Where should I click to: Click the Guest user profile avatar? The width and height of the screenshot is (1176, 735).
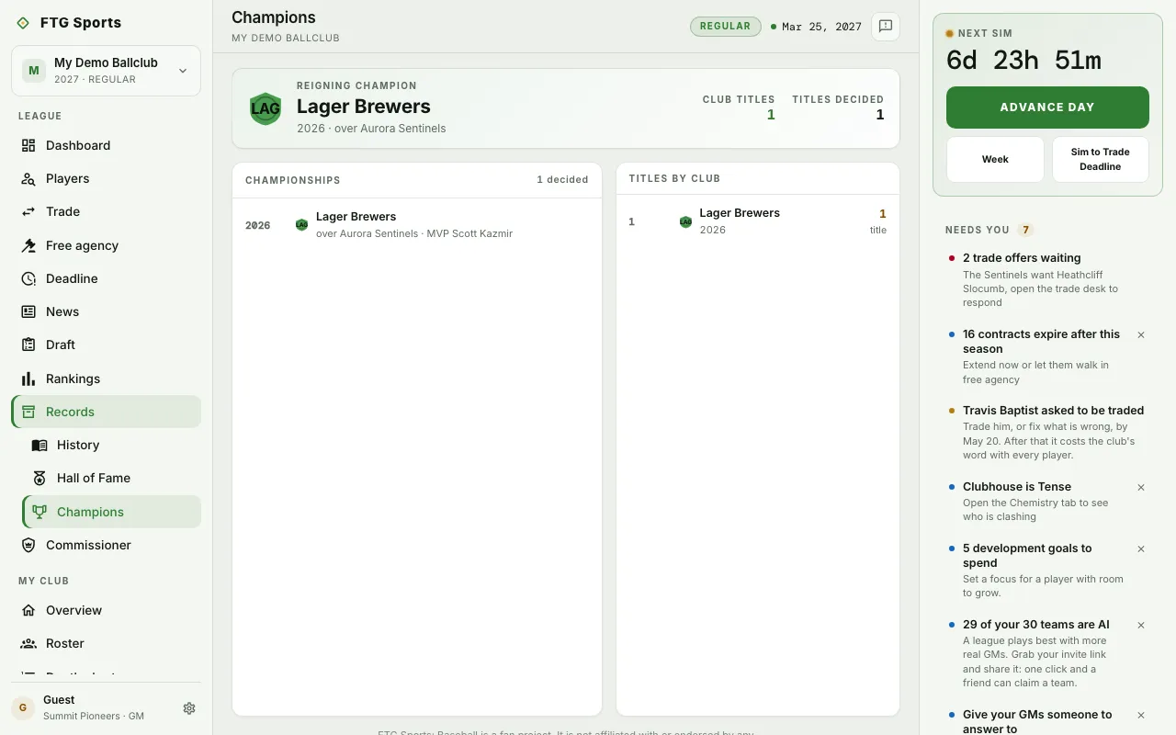(x=23, y=708)
